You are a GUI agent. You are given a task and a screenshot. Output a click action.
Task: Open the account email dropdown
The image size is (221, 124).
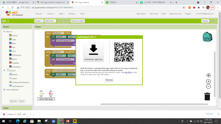point(205,14)
